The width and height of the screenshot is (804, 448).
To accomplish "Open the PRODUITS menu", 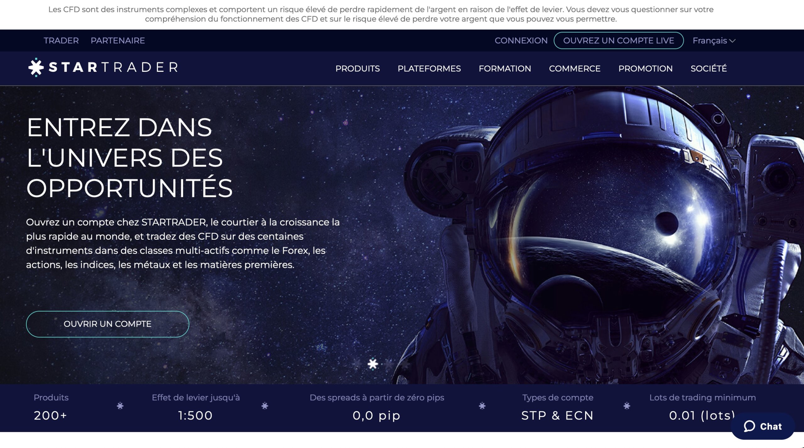I will [357, 68].
